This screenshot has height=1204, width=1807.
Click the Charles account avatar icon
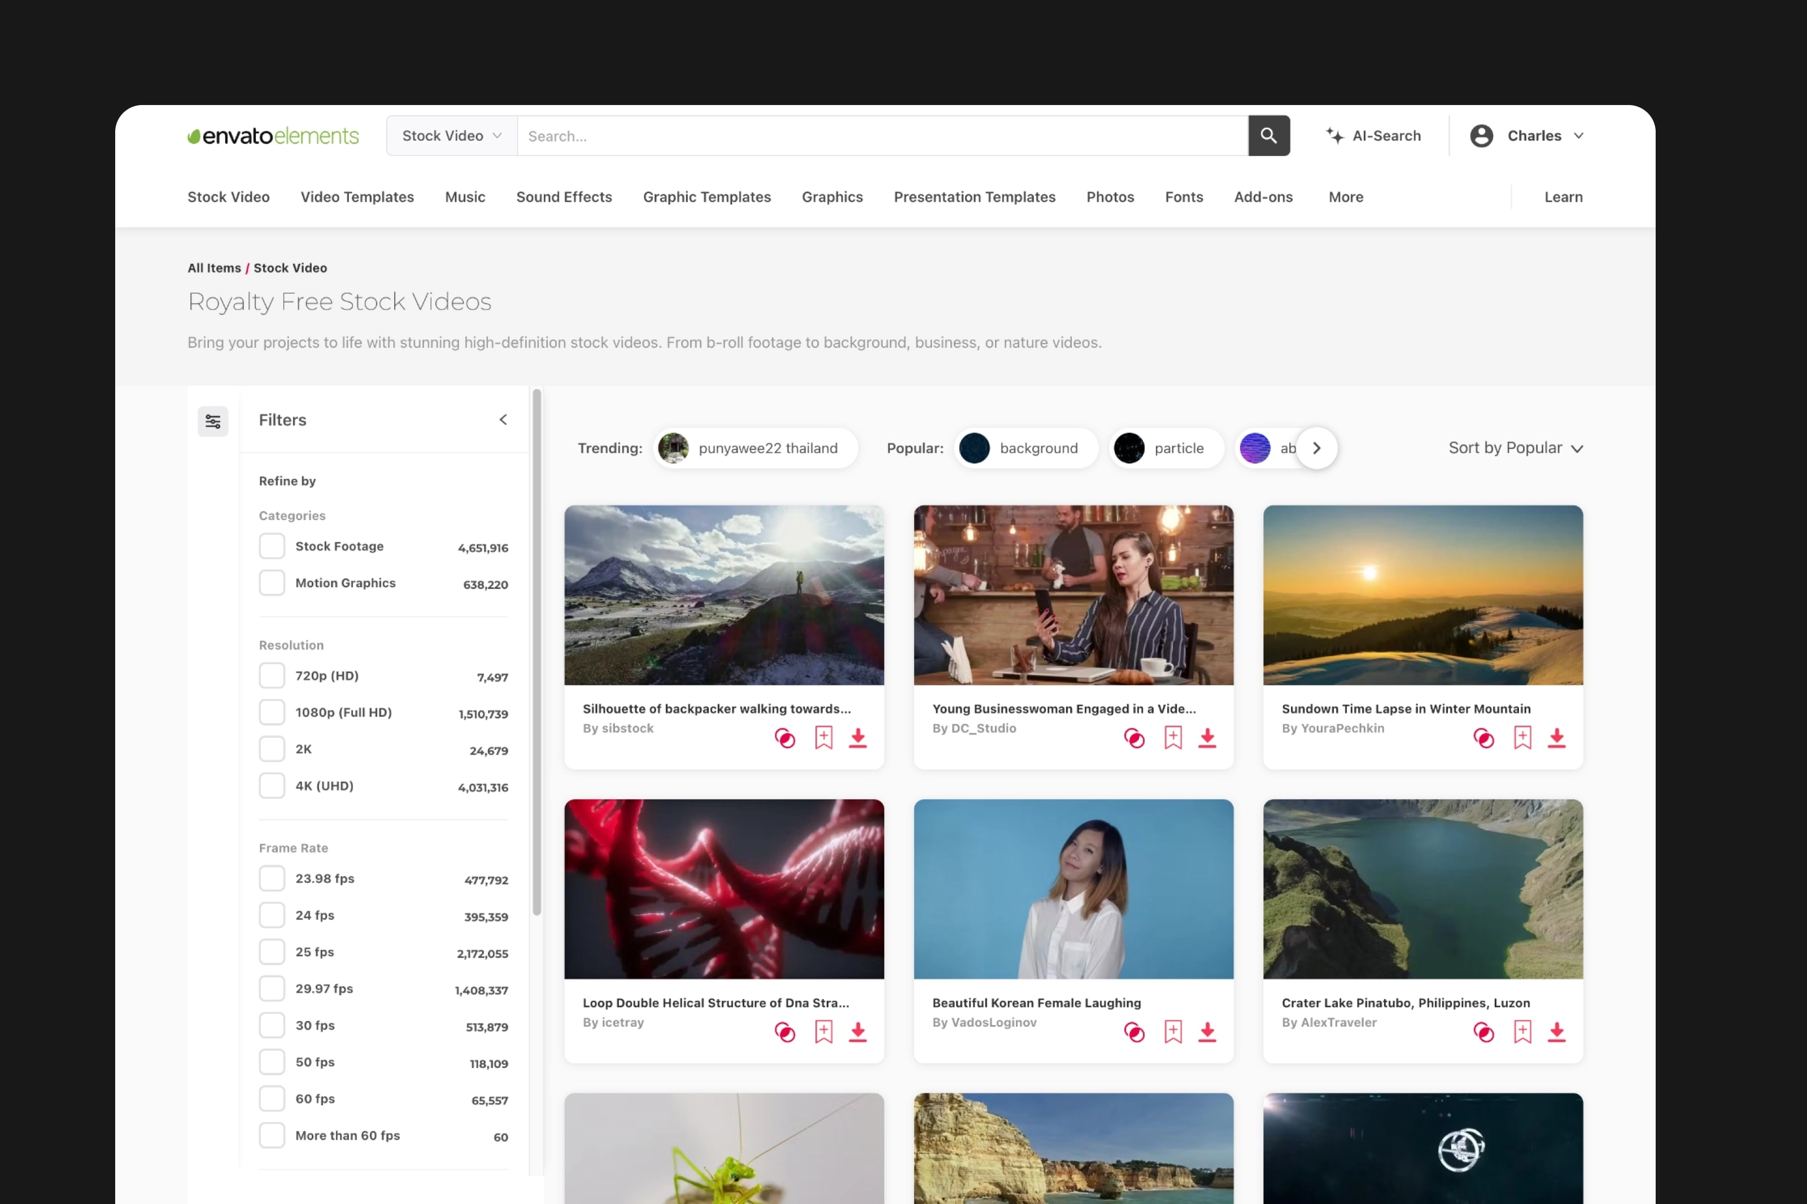pyautogui.click(x=1481, y=136)
